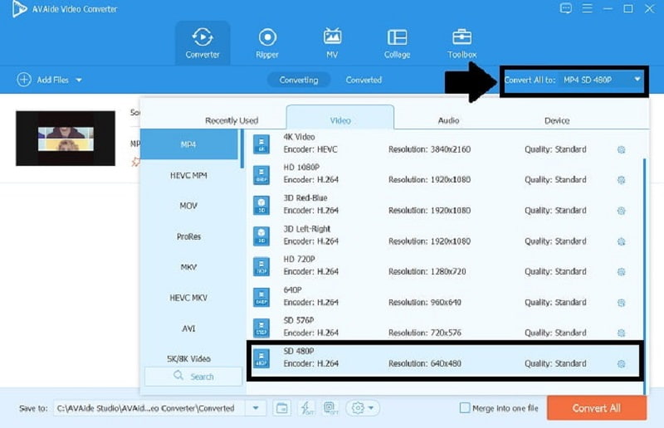The width and height of the screenshot is (664, 428).
Task: Click the SD 576P preset icon
Action: [261, 328]
